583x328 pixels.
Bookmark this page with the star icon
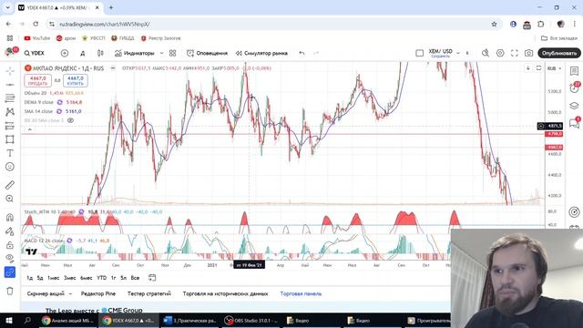click(x=494, y=25)
